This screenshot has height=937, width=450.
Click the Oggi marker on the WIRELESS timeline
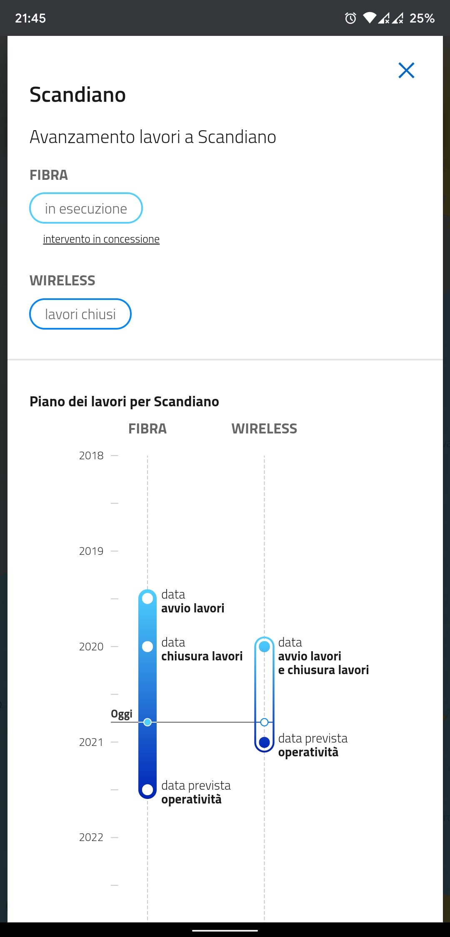point(264,722)
